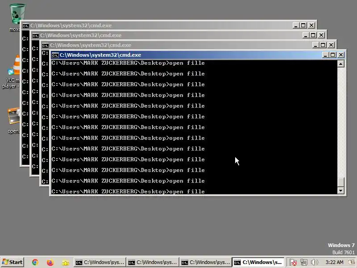Click the partly hidden tray icon right of the clock

(352, 263)
